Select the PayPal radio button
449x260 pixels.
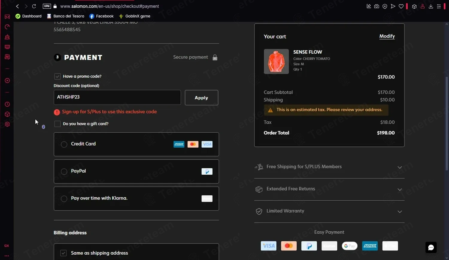[x=64, y=172]
